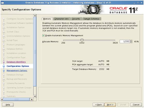Proceed with the Next button

[x=110, y=105]
